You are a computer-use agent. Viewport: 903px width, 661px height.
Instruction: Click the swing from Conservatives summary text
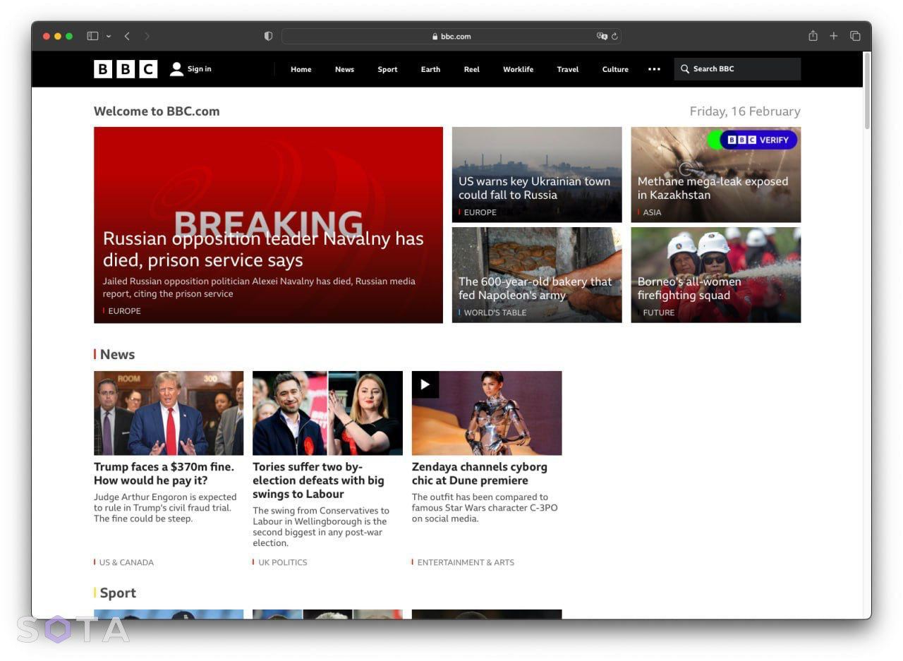pyautogui.click(x=321, y=527)
